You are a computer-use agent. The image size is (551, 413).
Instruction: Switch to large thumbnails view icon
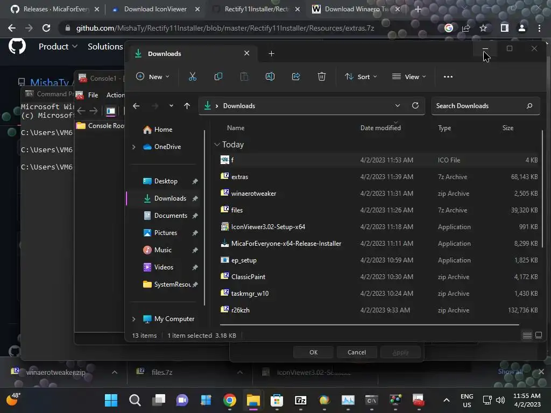tap(539, 335)
